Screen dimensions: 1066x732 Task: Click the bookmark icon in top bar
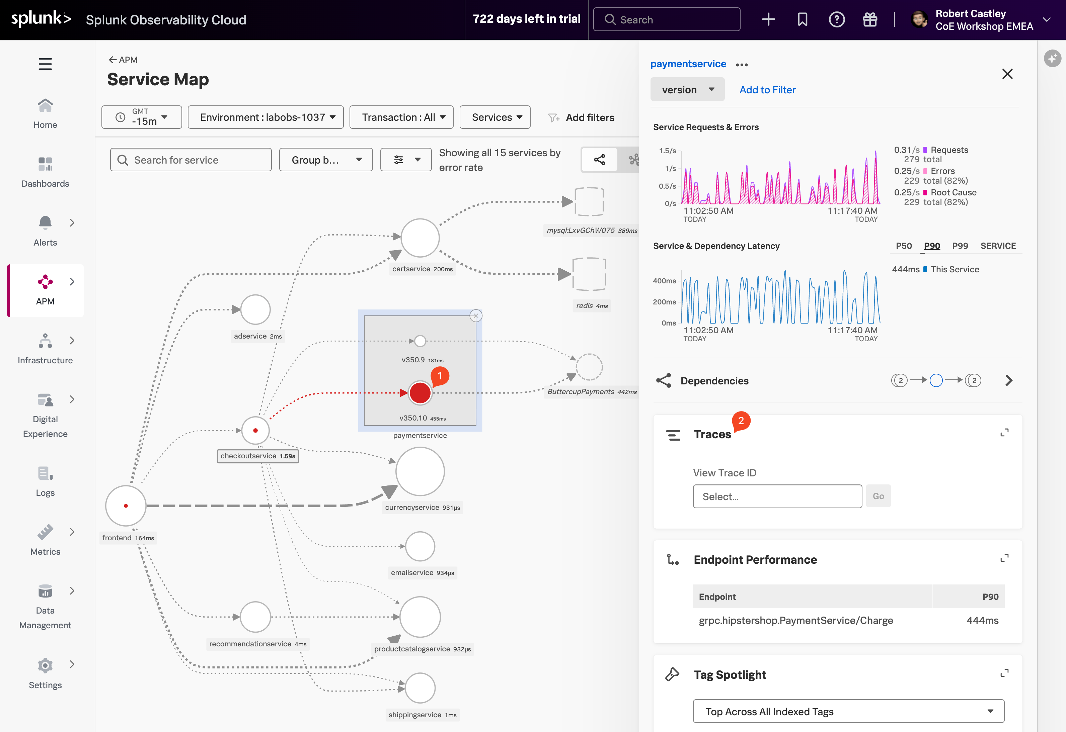coord(802,19)
